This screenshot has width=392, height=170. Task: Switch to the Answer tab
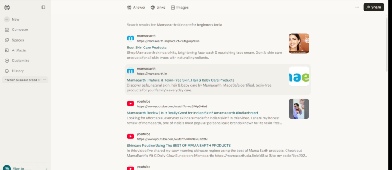136,8
